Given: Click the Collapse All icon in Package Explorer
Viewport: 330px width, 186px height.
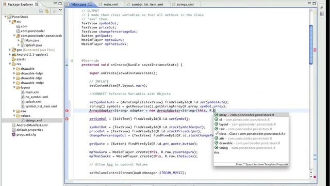Looking at the screenshot, I should [41, 11].
